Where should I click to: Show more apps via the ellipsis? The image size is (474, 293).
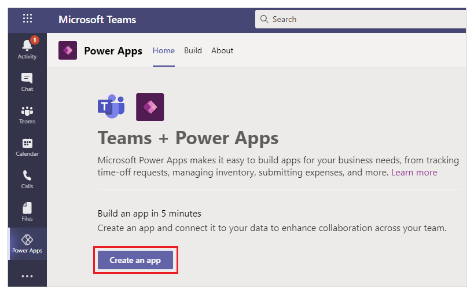pyautogui.click(x=27, y=276)
